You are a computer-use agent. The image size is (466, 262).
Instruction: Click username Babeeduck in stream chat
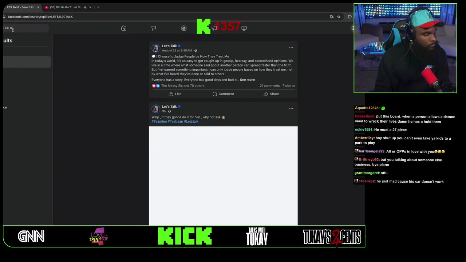pyautogui.click(x=365, y=117)
